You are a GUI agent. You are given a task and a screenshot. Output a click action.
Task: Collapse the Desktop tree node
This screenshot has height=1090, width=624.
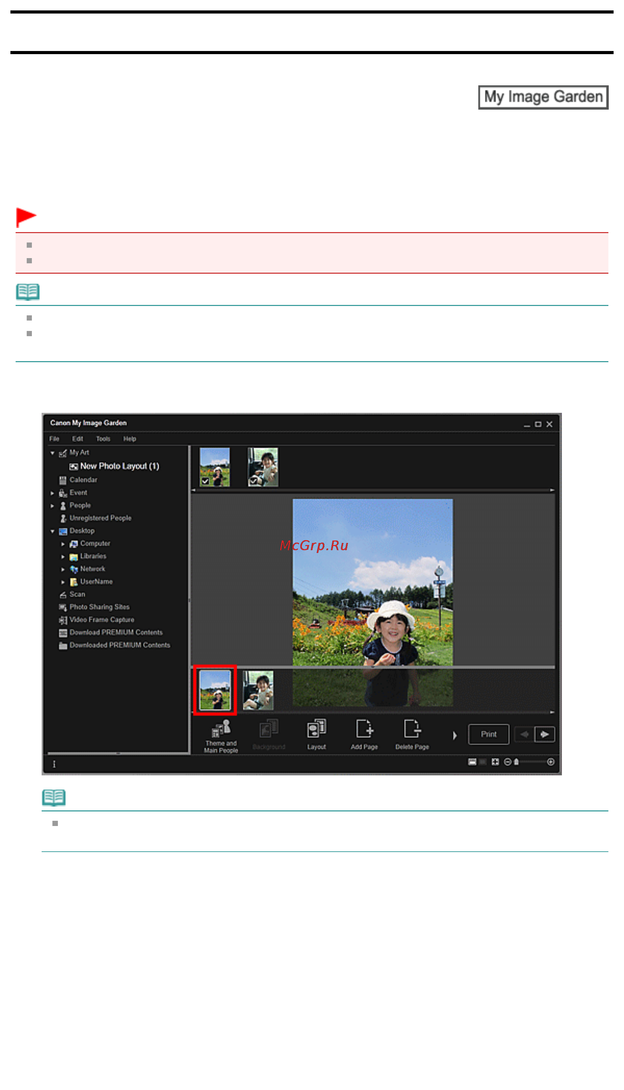tap(52, 531)
